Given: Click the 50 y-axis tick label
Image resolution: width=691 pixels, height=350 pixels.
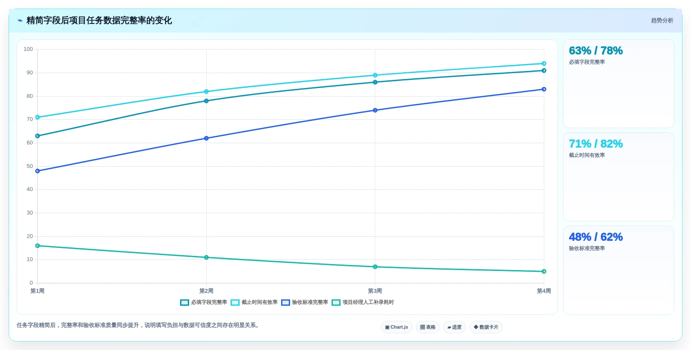Looking at the screenshot, I should click(30, 166).
